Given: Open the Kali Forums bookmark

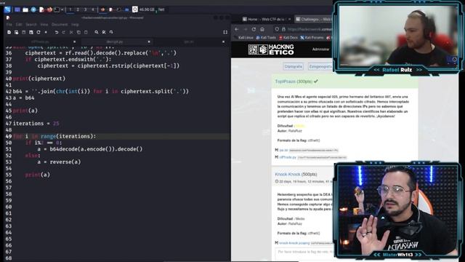Looking at the screenshot, I should tap(312, 38).
